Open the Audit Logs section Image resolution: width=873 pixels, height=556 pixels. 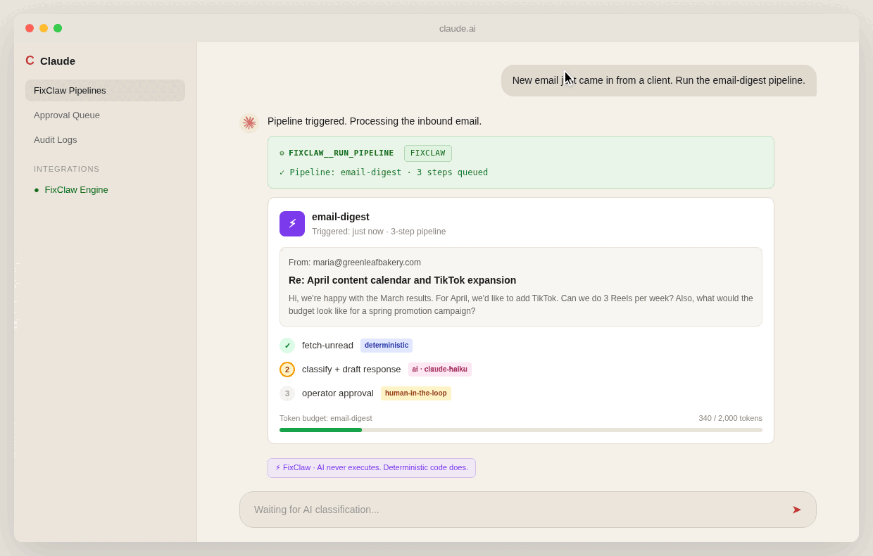click(105, 139)
